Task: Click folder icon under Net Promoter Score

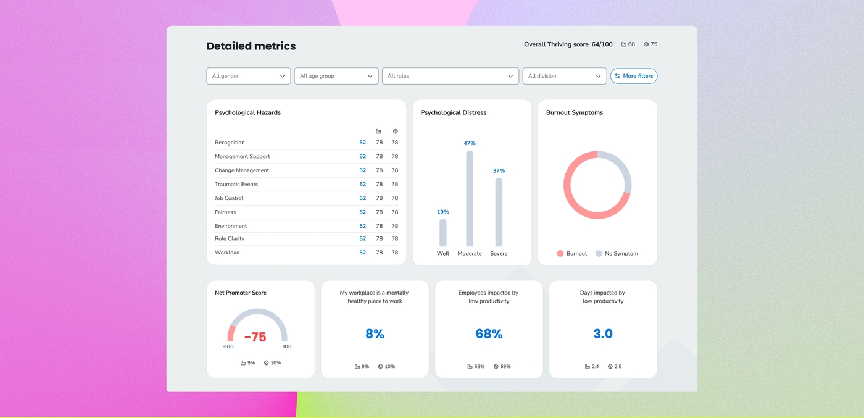Action: coord(243,363)
